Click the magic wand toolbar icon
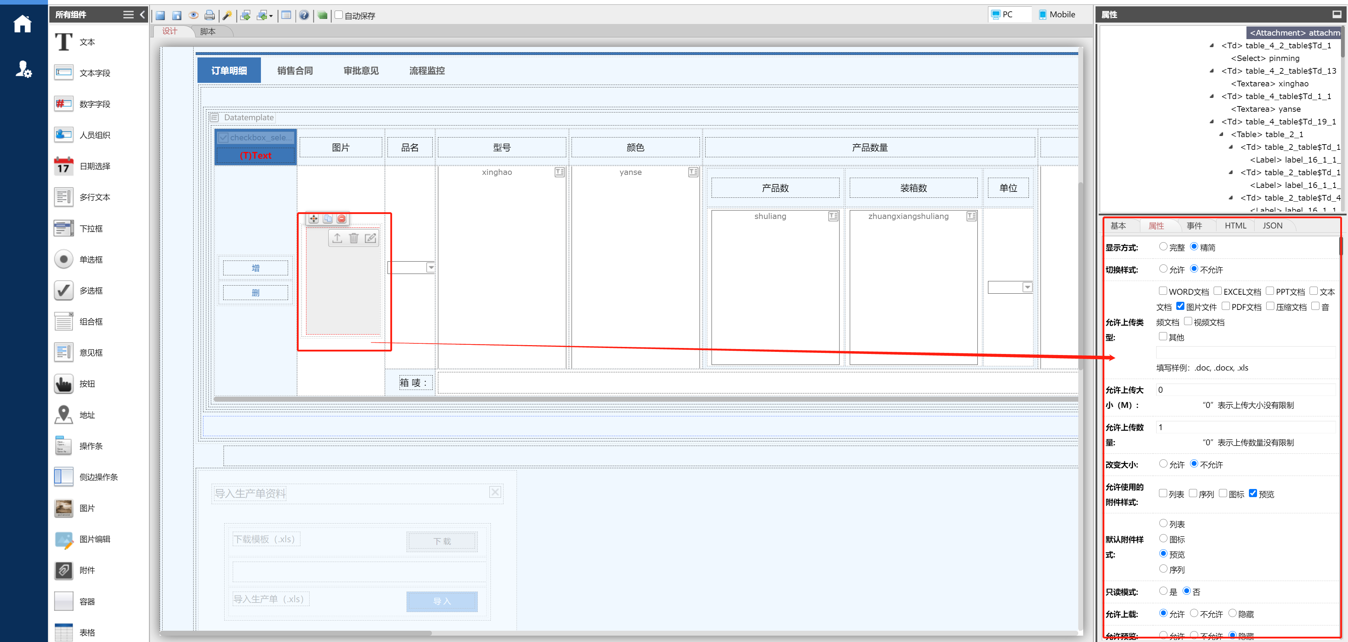1348x642 pixels. click(227, 15)
